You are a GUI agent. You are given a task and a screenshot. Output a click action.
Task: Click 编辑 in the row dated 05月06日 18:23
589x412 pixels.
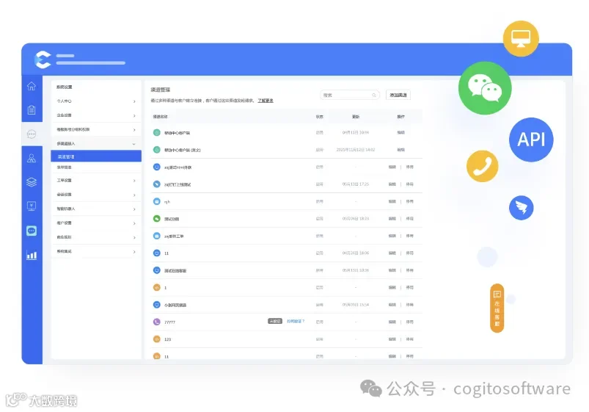(x=392, y=219)
